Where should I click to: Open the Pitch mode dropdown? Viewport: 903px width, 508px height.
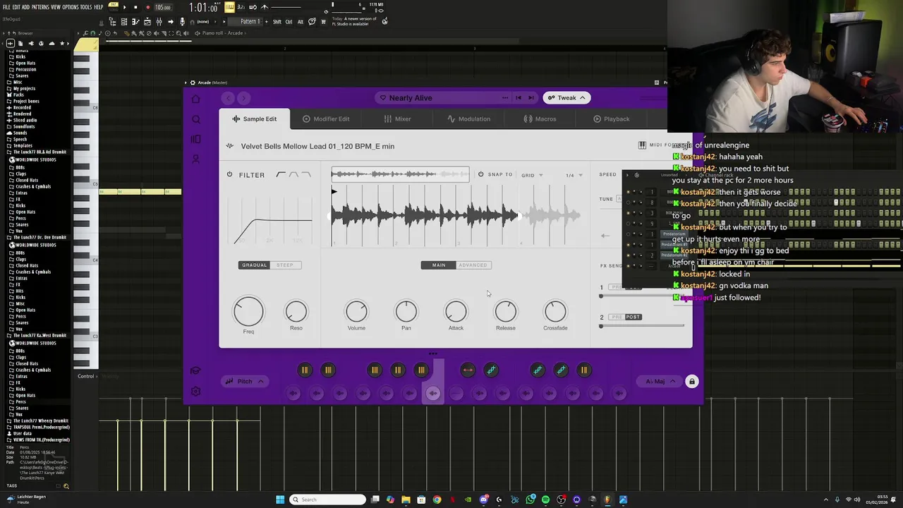tap(245, 382)
